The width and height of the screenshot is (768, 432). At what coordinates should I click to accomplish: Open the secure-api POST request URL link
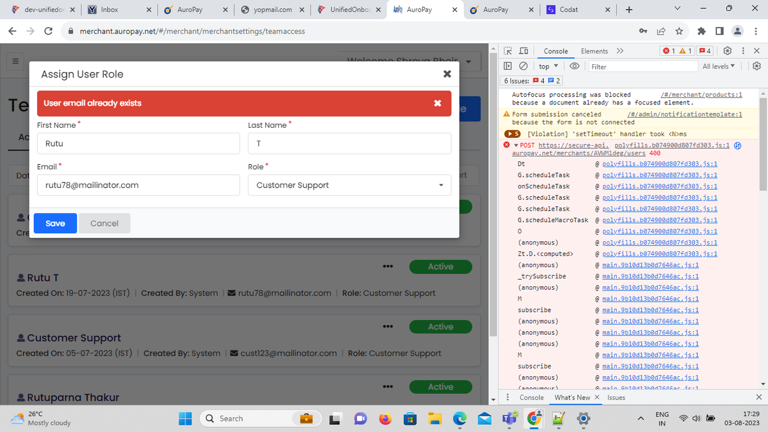(574, 149)
